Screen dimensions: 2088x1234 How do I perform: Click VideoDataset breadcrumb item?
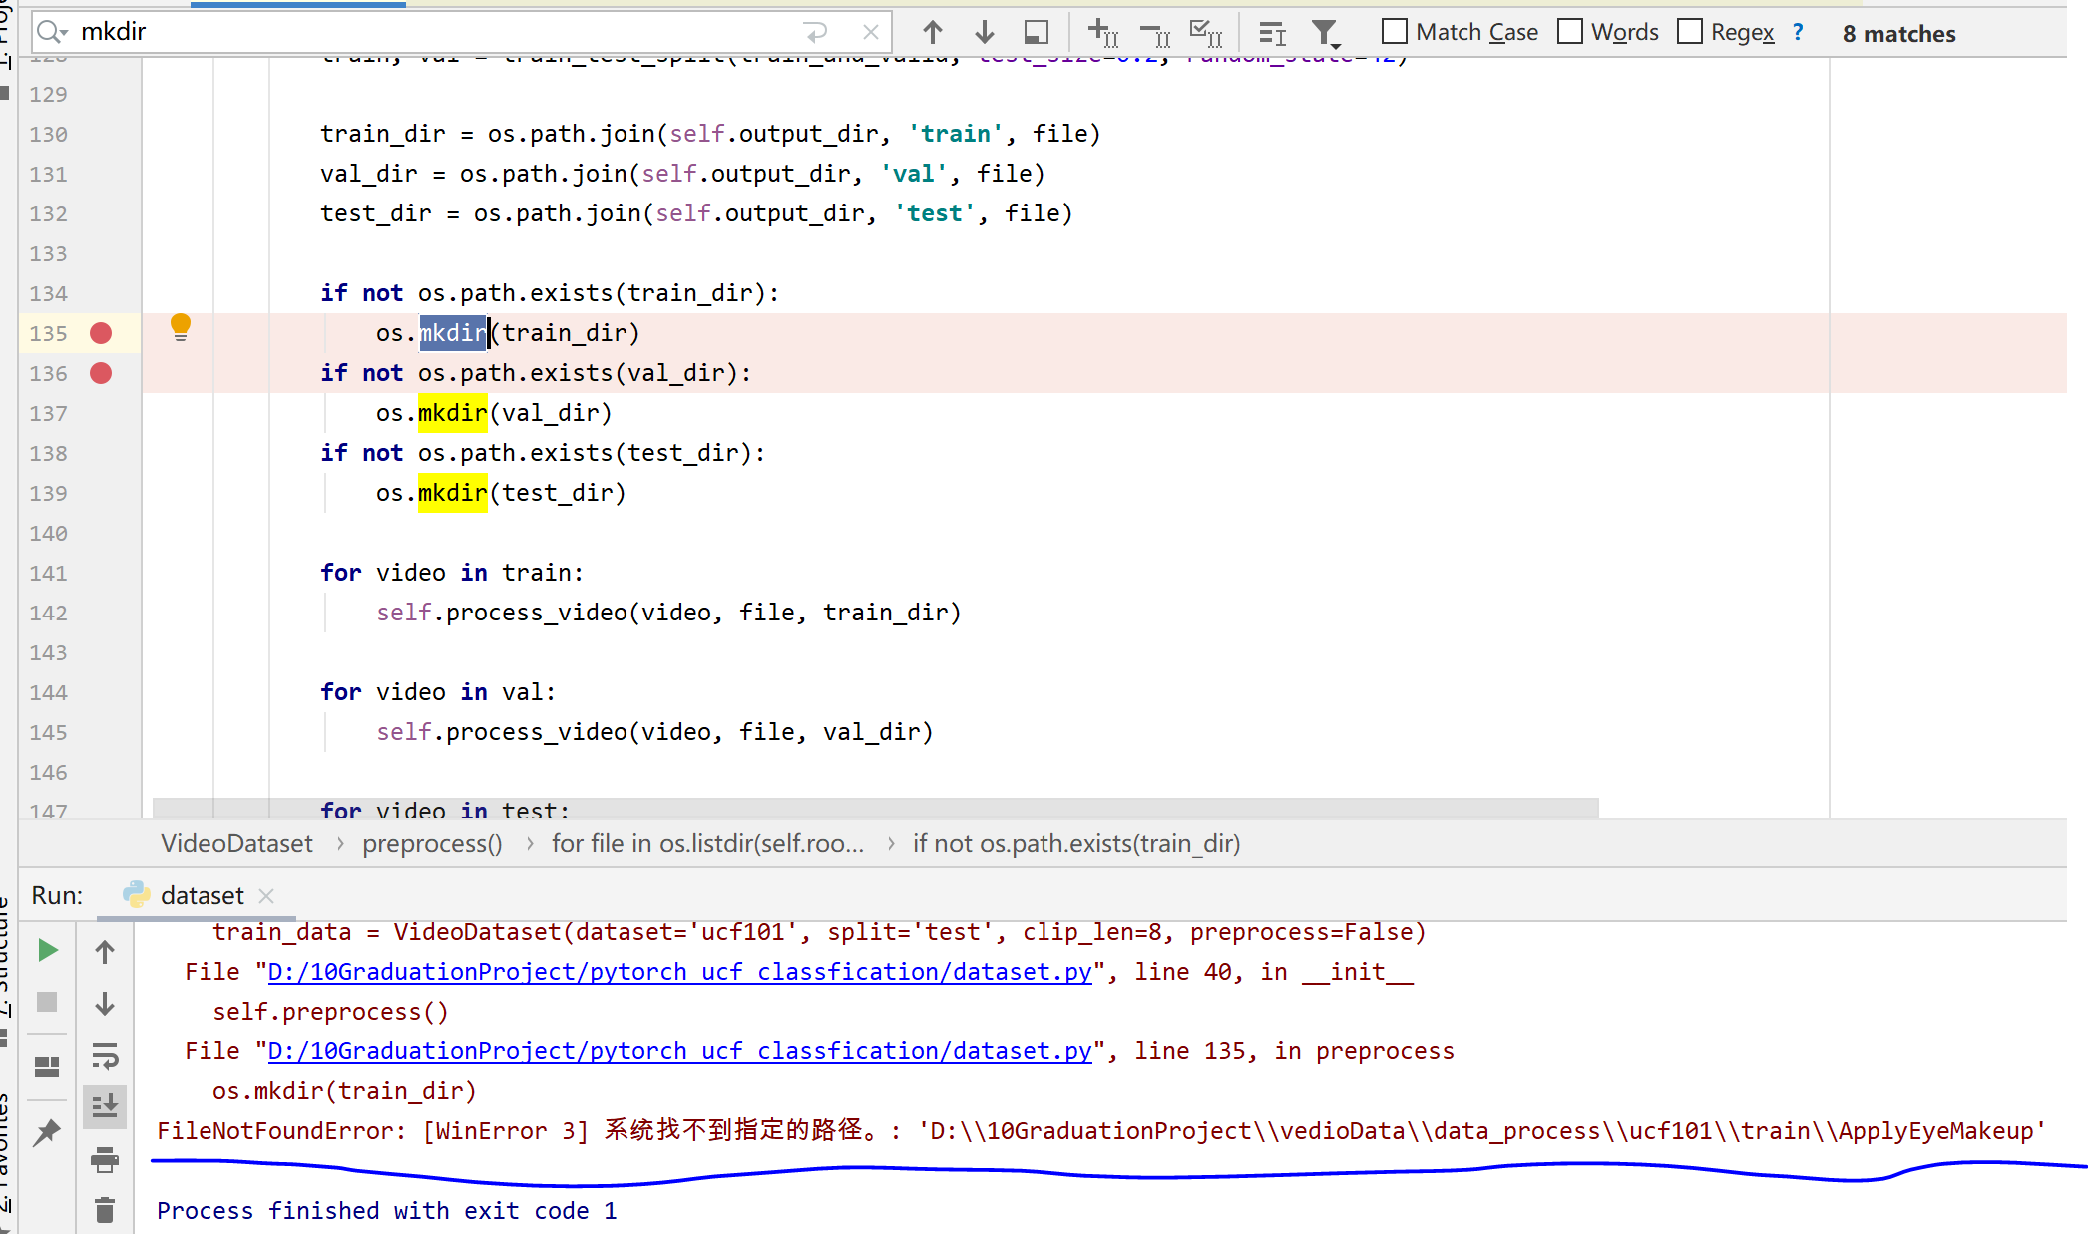pos(236,844)
